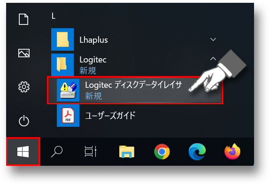This screenshot has height=185, width=270.
Task: Click the Logitec folder label
Action: pos(93,60)
